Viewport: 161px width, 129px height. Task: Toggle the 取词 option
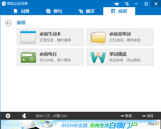(126, 116)
